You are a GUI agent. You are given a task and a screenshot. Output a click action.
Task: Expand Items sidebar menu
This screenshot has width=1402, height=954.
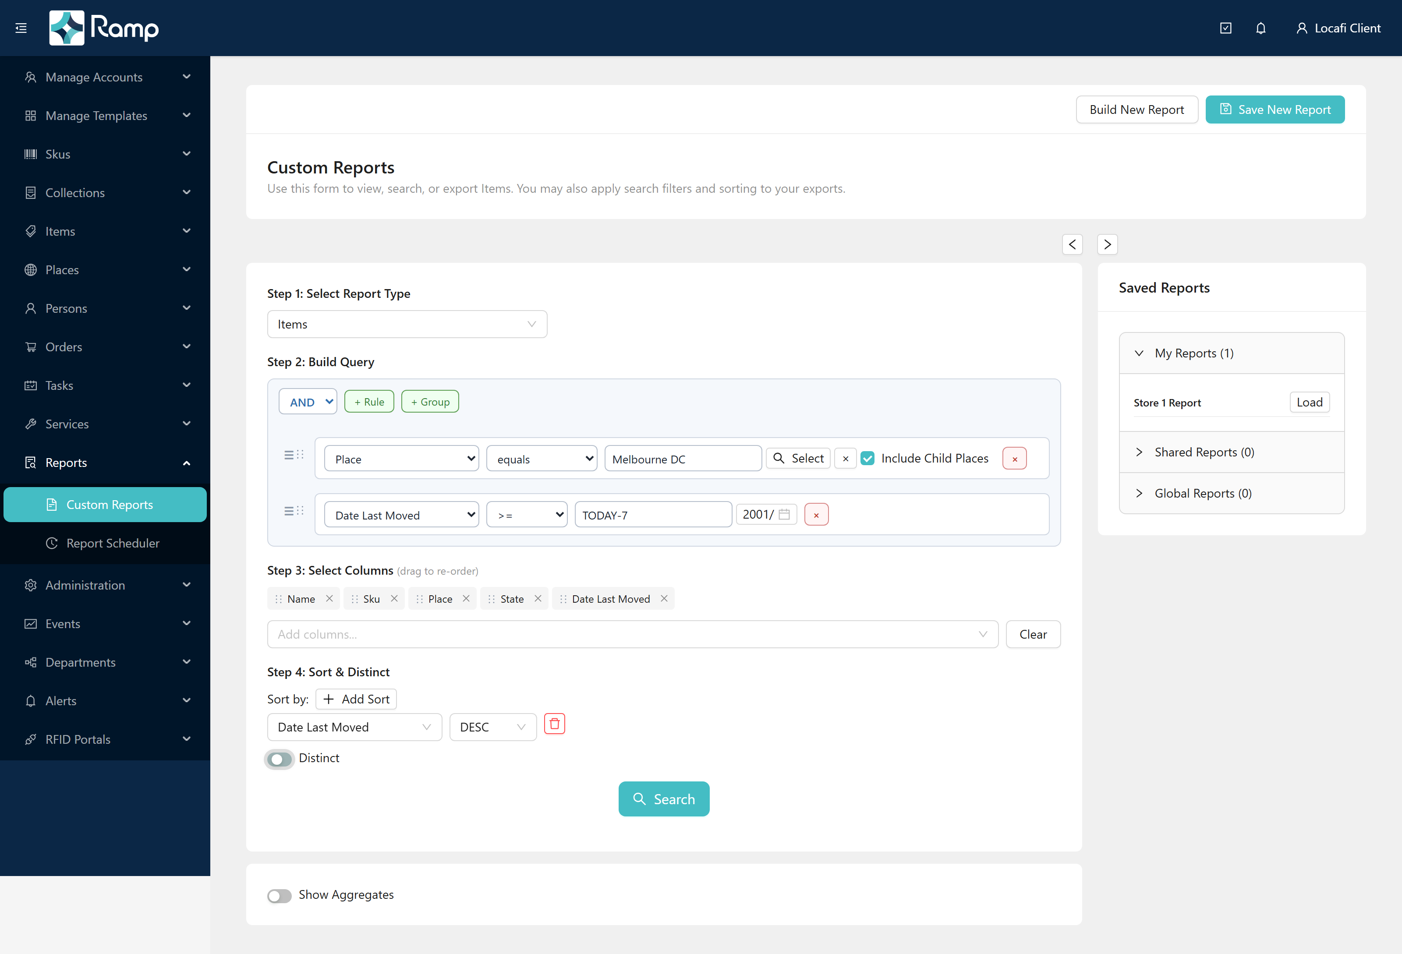click(x=105, y=232)
